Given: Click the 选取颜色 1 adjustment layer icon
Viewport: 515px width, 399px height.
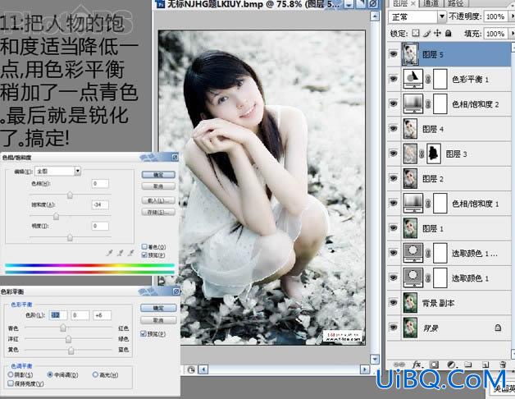Looking at the screenshot, I should 412,278.
